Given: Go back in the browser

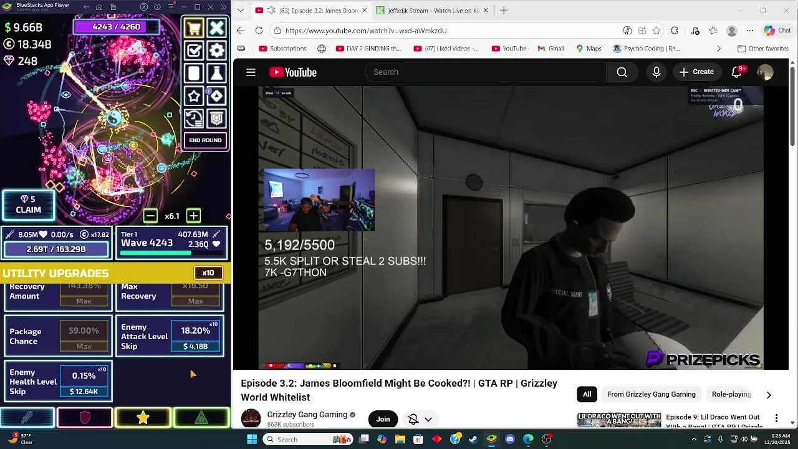Looking at the screenshot, I should coord(241,31).
